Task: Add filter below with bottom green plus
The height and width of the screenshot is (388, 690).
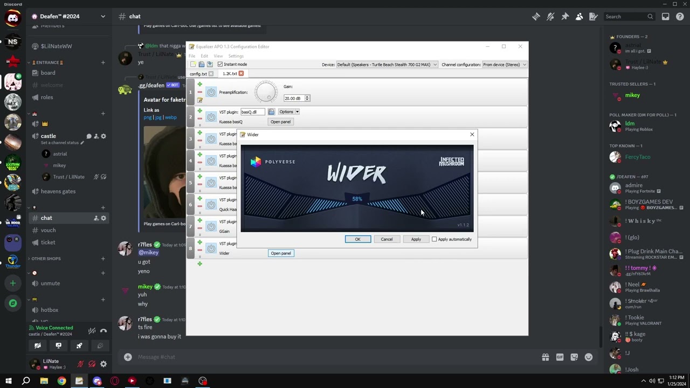Action: 199,264
